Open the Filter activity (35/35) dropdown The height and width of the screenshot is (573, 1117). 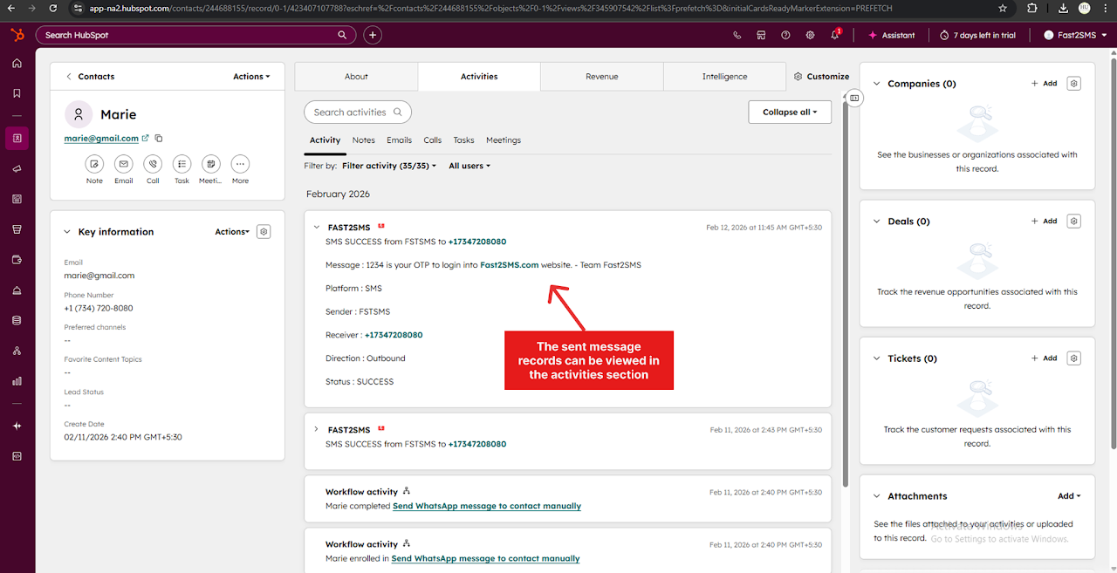[x=388, y=166]
